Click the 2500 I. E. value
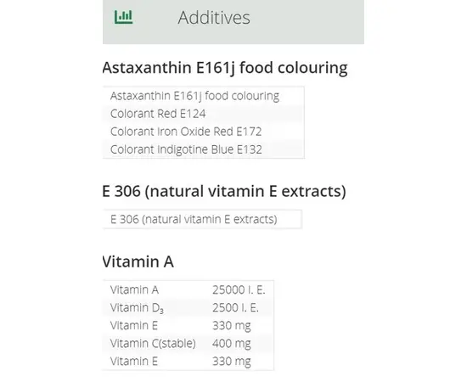This screenshot has width=467, height=382. (235, 307)
